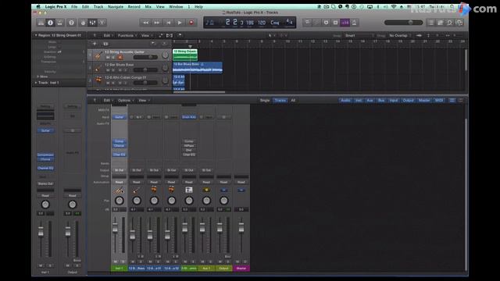
Task: Click the add new track plus button
Action: coord(95,44)
